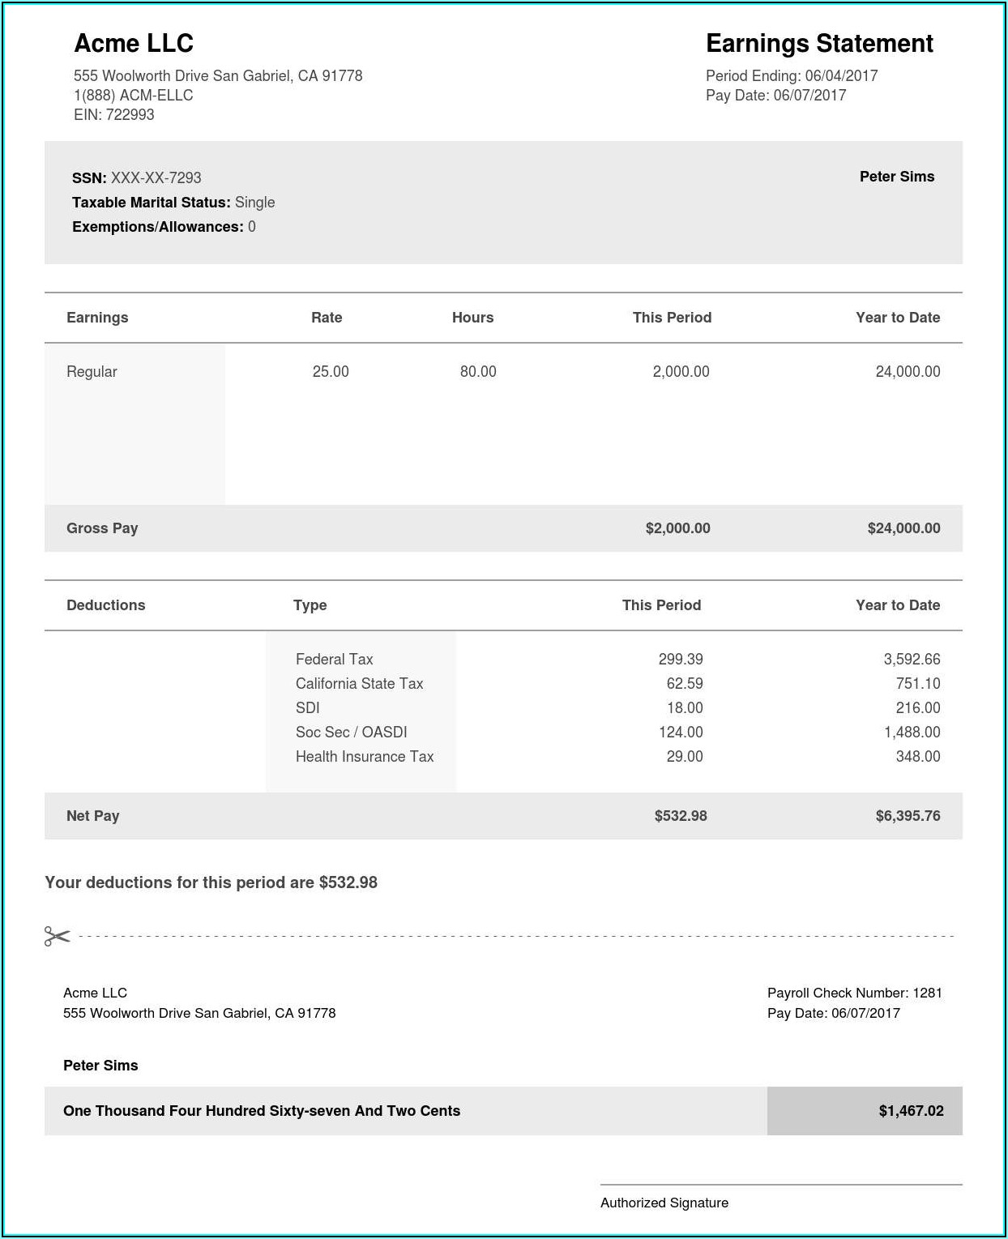This screenshot has height=1239, width=1008.
Task: Click the Gross Pay row label
Action: tap(102, 528)
